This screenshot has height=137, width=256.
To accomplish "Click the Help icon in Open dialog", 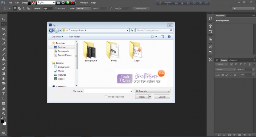I will pyautogui.click(x=169, y=37).
